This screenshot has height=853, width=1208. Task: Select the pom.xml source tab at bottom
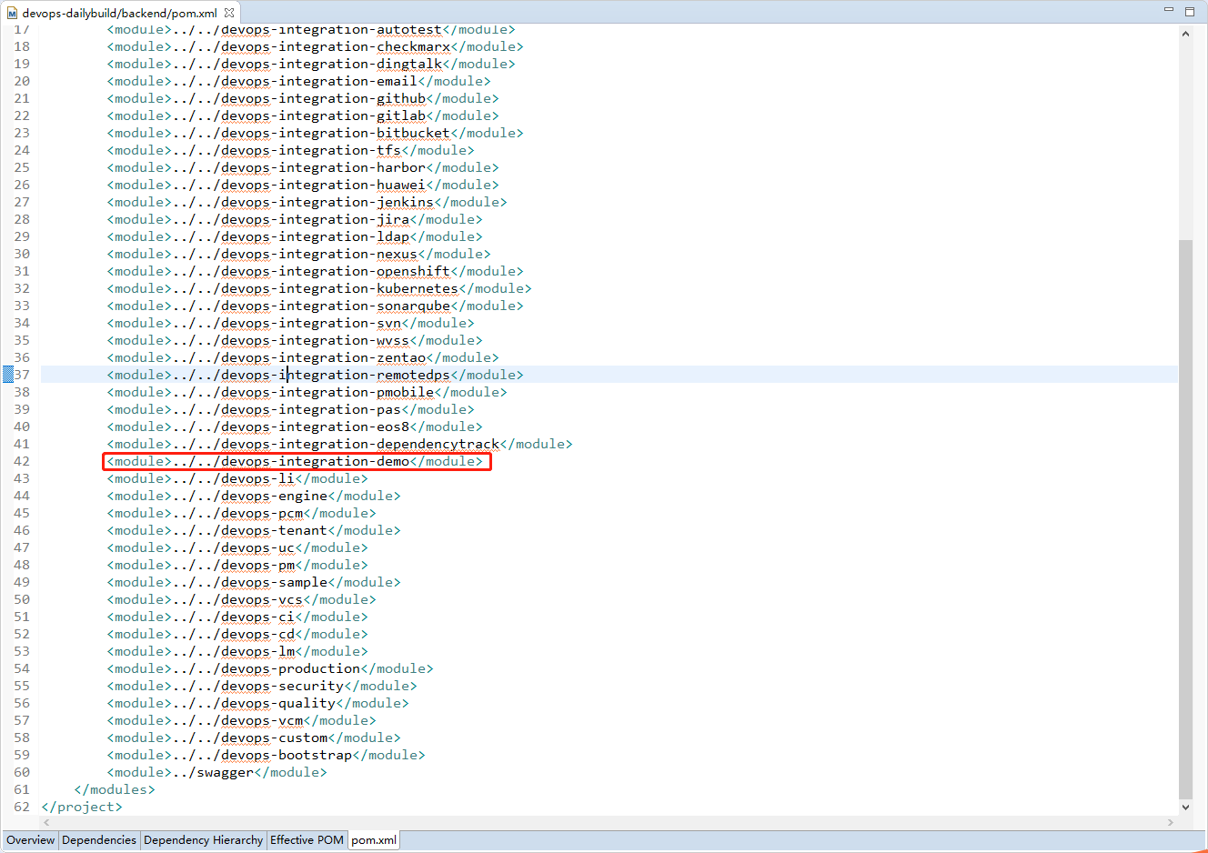click(374, 840)
